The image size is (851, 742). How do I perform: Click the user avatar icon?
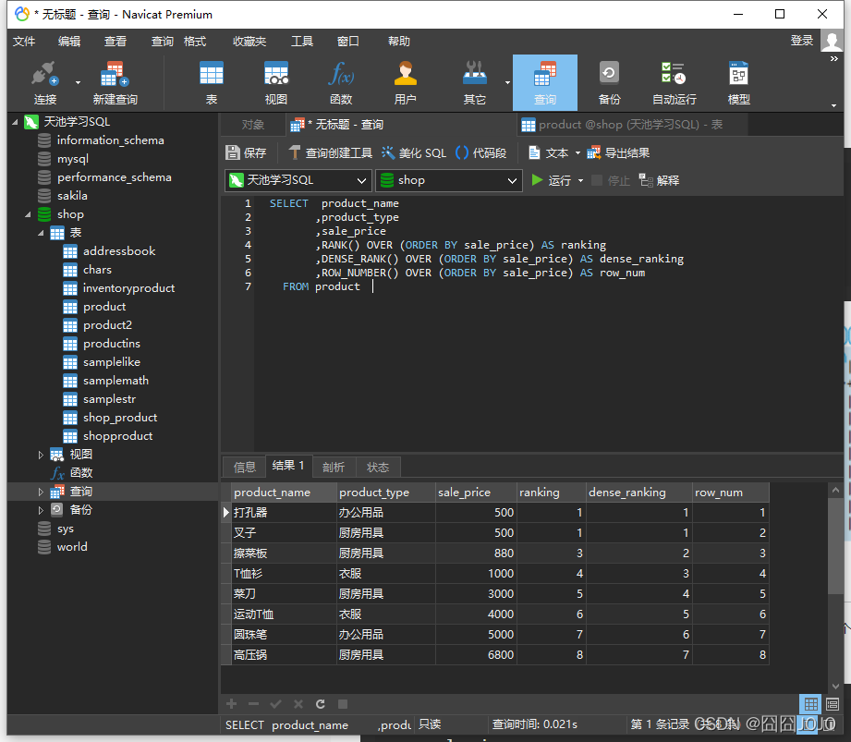pyautogui.click(x=832, y=41)
